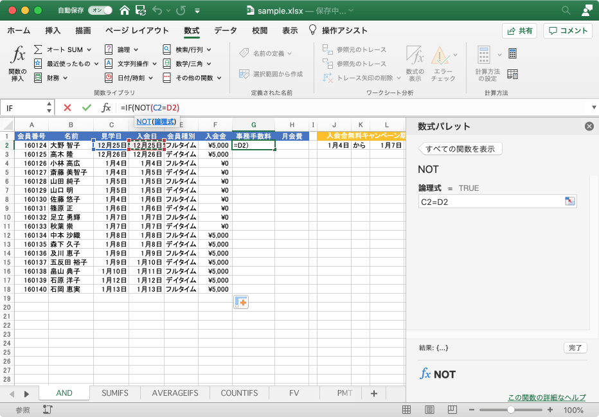Click the Undo arrow icon
Screen dimensions: 599x417
point(157,10)
